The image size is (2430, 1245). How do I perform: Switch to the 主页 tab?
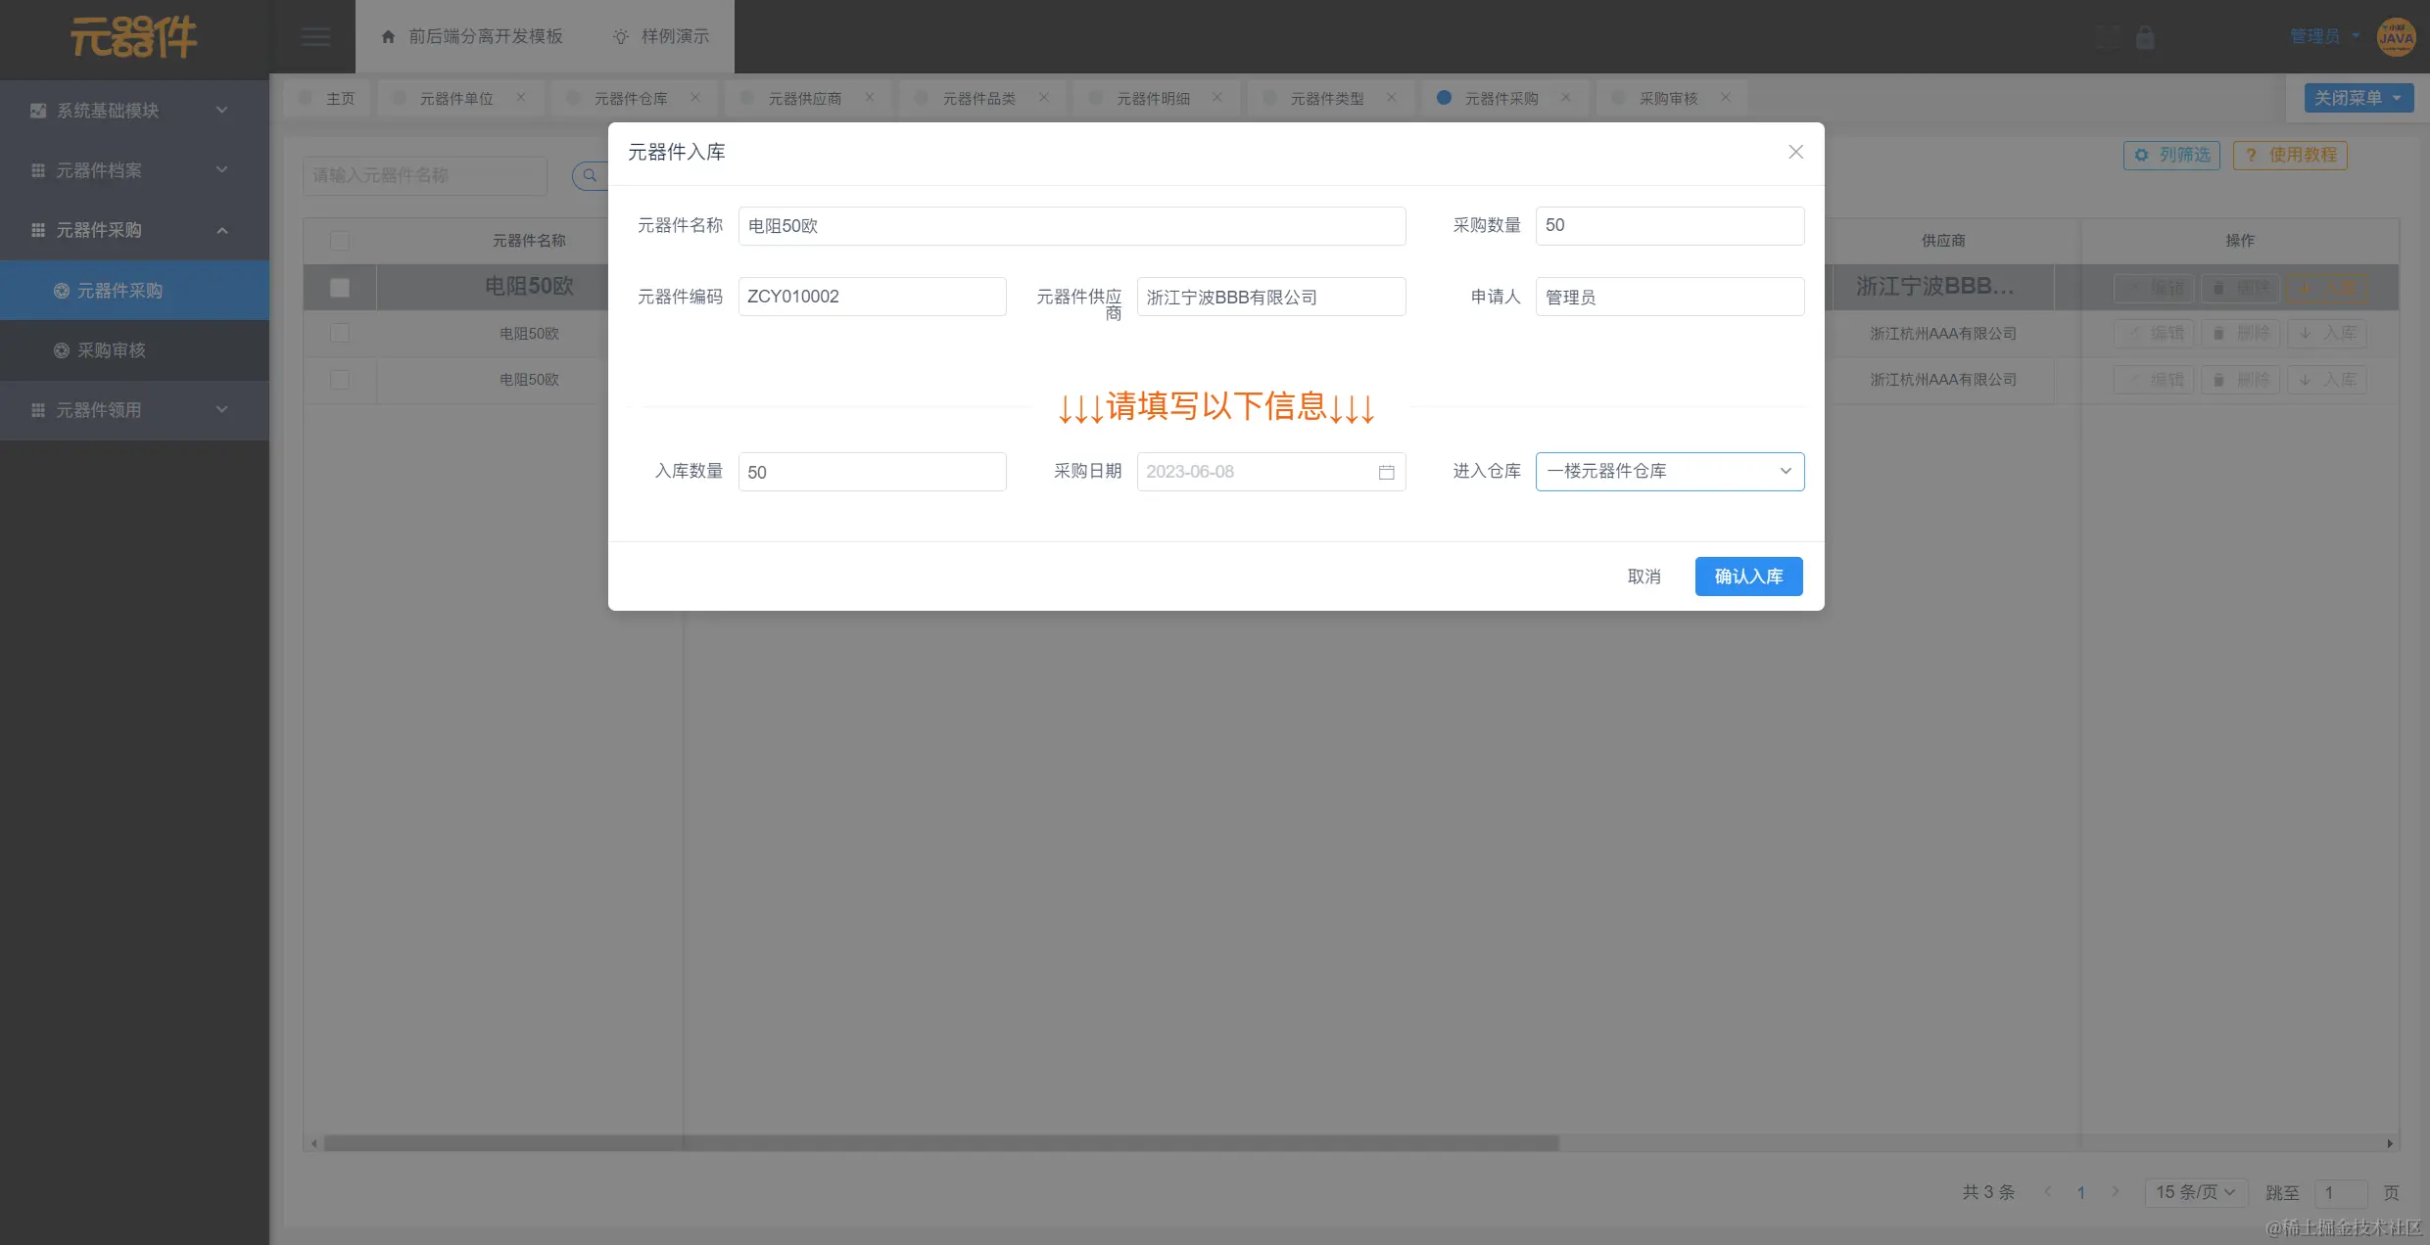pos(341,98)
